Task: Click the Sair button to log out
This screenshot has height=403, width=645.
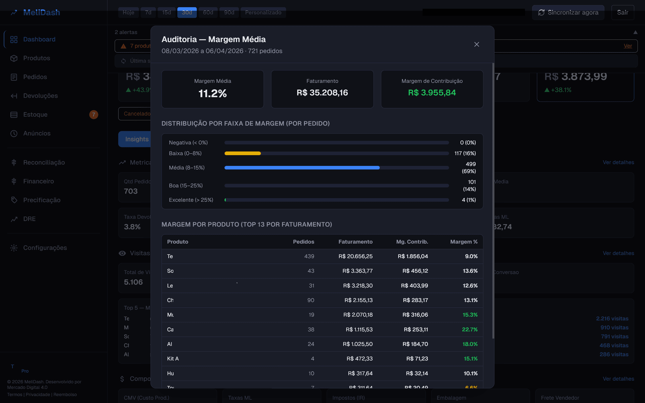Action: [622, 12]
